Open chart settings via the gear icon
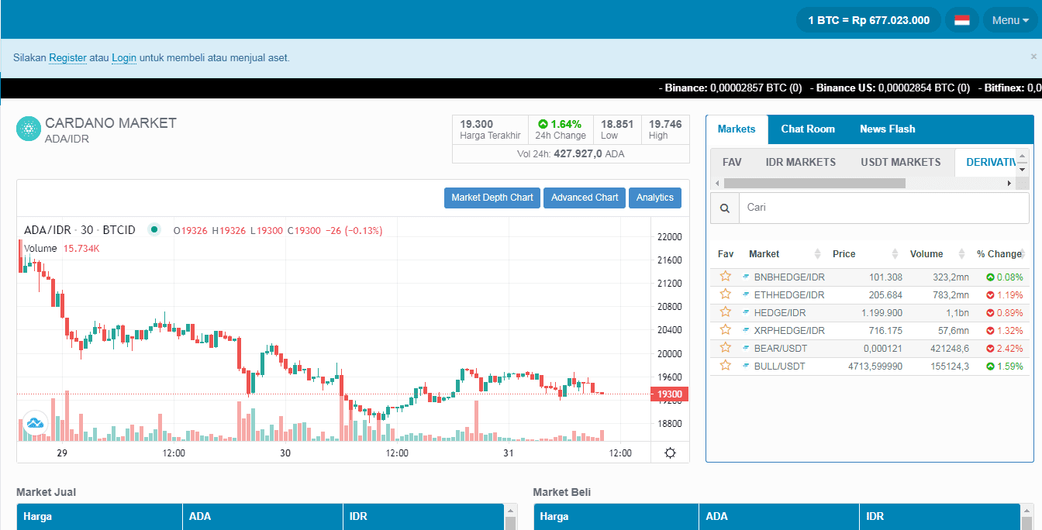The image size is (1042, 530). 670,453
